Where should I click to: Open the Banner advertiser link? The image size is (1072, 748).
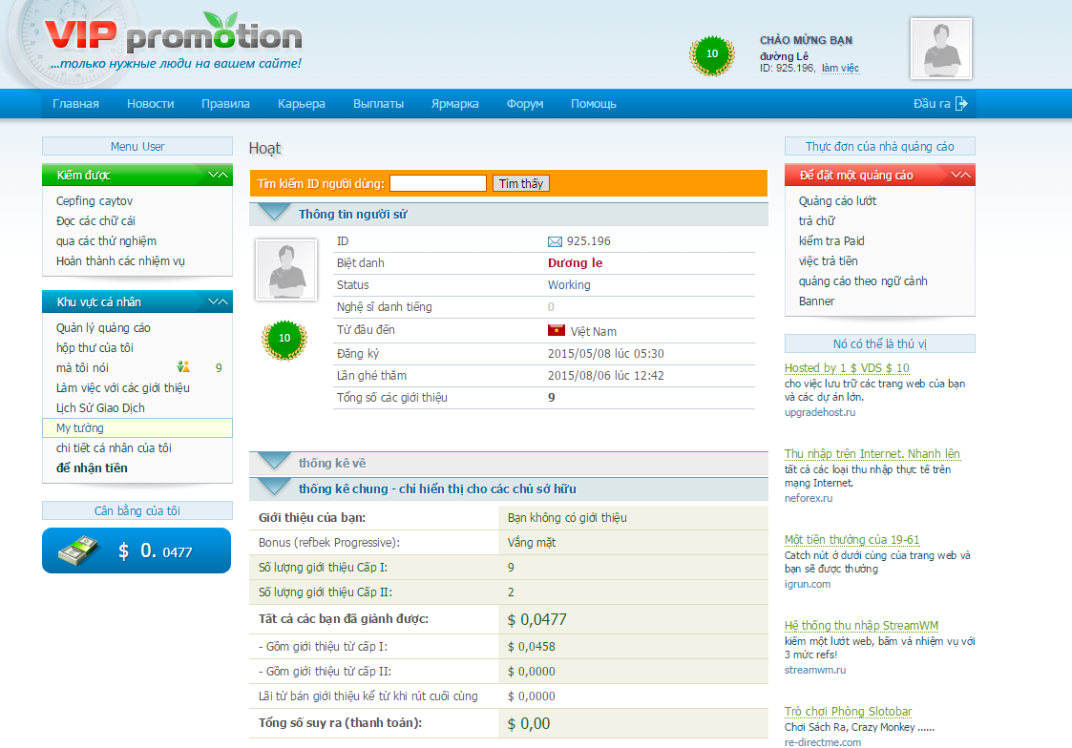pyautogui.click(x=816, y=301)
